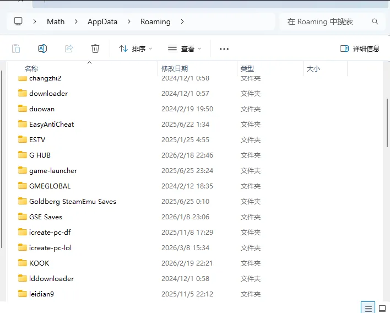Select the downloader folder icon
Screen dimensions: 390x313
pos(23,93)
